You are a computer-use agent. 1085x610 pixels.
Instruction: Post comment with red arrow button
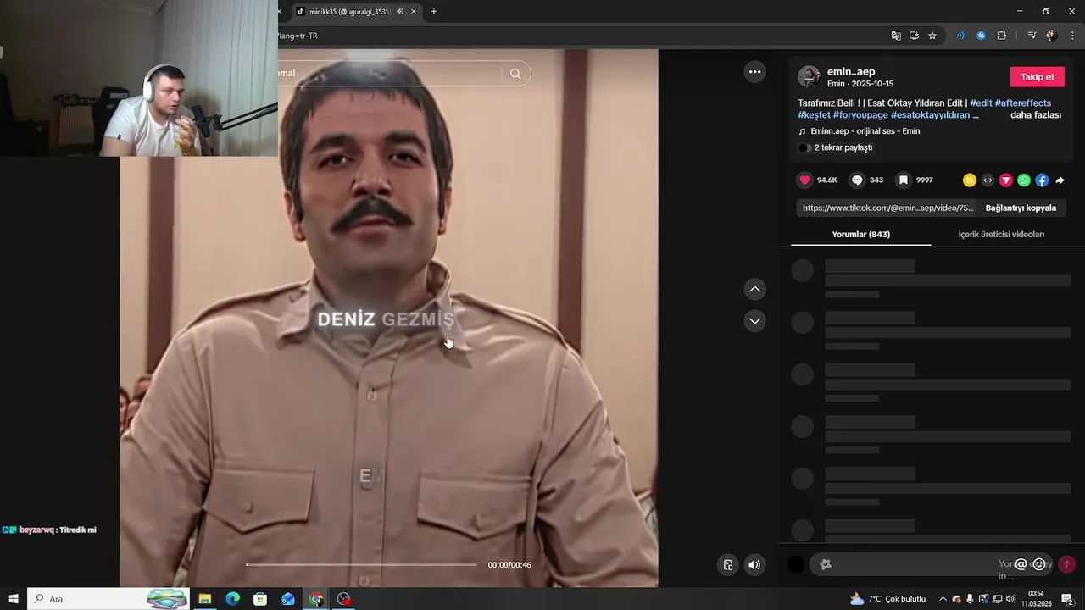pyautogui.click(x=1066, y=564)
